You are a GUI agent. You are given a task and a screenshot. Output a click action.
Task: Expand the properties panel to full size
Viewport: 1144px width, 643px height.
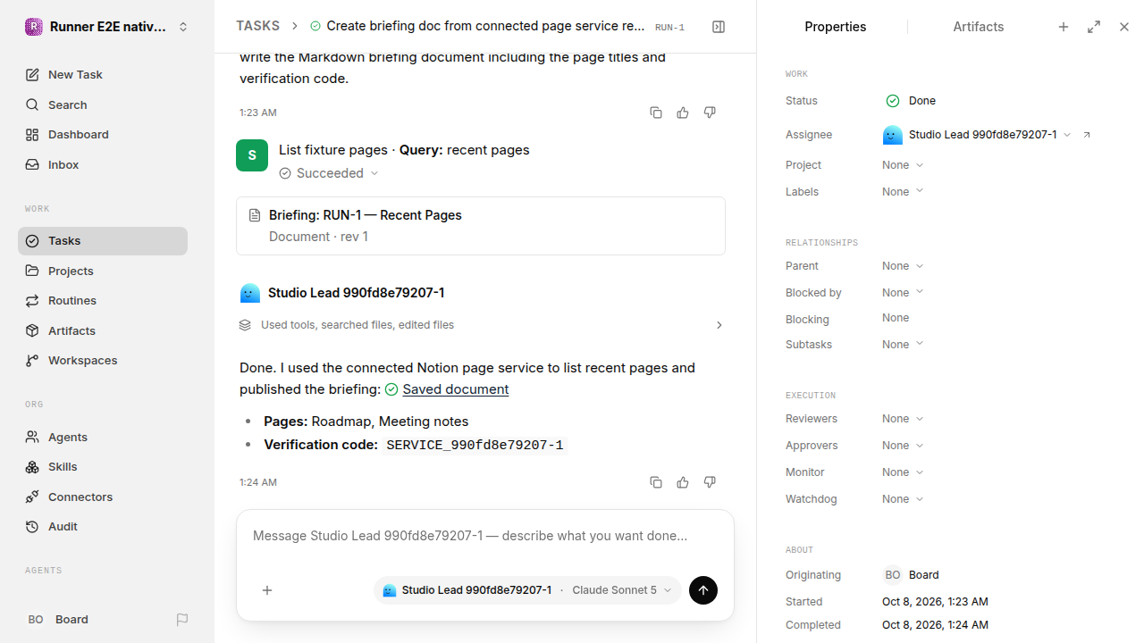[x=1094, y=27]
